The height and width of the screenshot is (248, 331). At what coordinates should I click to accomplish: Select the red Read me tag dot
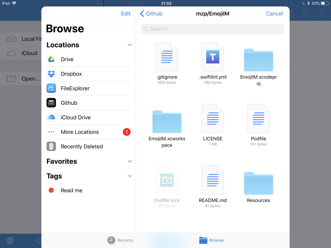click(51, 191)
